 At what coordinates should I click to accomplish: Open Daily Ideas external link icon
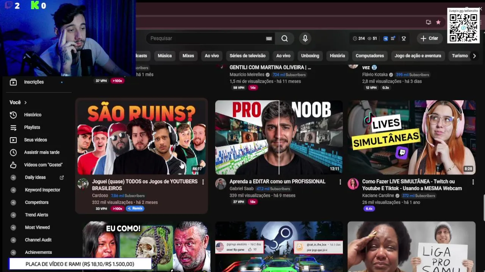(62, 177)
